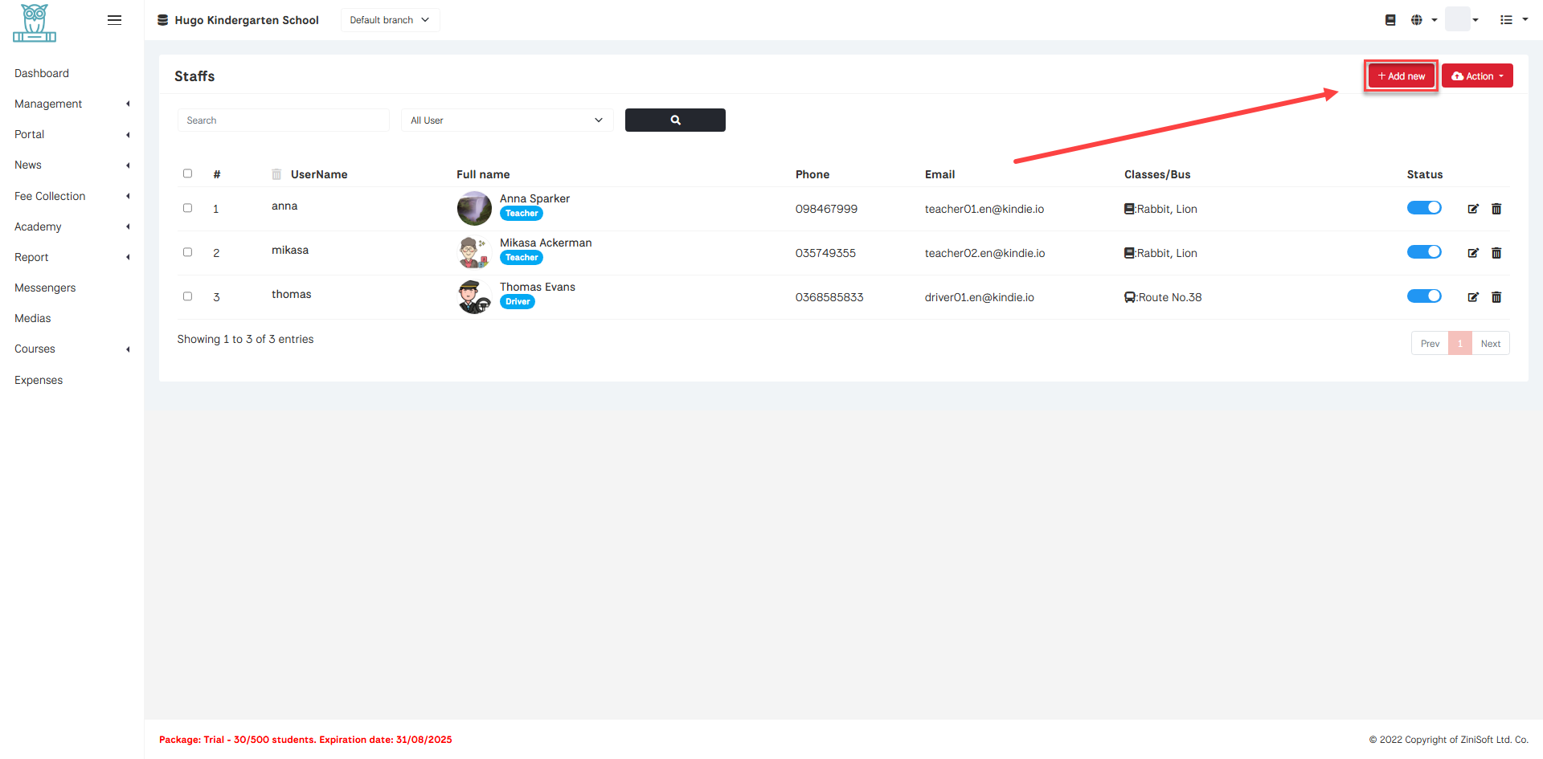Click into the Search input field
This screenshot has height=759, width=1543.
(283, 120)
